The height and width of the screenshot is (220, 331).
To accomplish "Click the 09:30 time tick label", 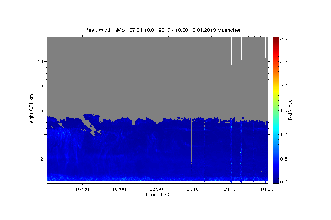I will tap(230, 189).
